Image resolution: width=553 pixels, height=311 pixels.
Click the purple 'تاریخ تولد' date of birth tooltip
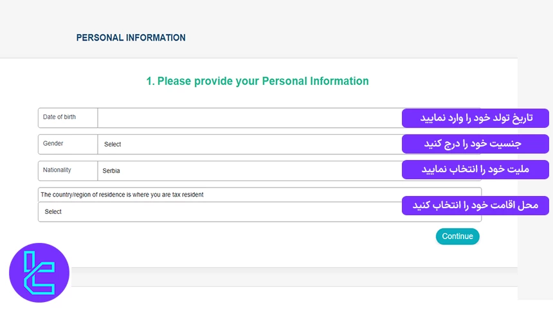coord(475,118)
